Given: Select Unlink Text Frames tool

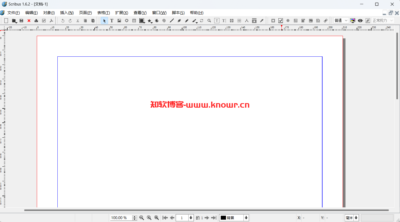Looking at the screenshot, I should pyautogui.click(x=239, y=21).
